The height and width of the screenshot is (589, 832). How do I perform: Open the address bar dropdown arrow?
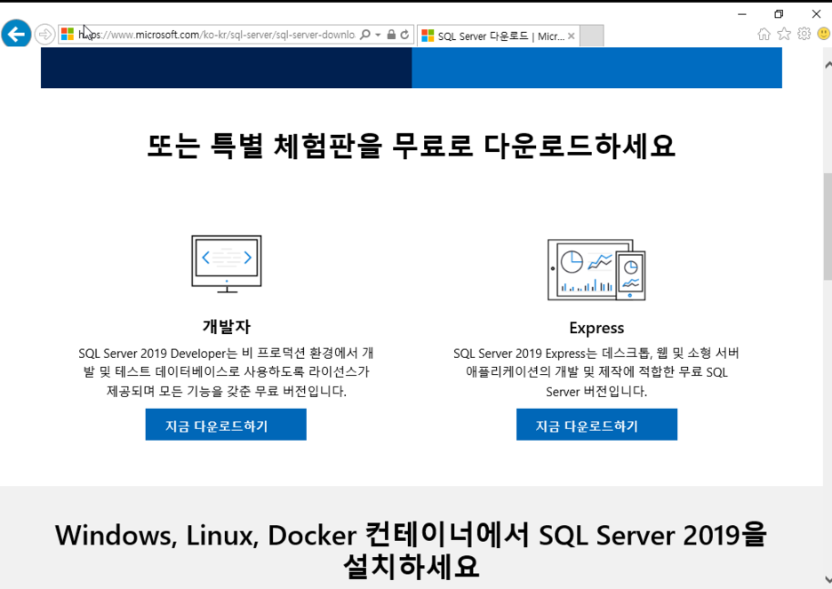click(378, 35)
